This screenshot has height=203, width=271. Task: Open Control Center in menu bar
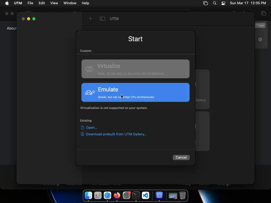[x=223, y=3]
